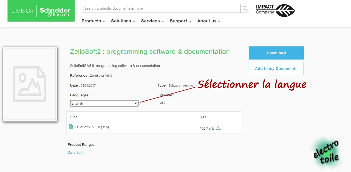Click the page title ZelioSoft2 programming software
The width and height of the screenshot is (351, 172).
pos(150,52)
